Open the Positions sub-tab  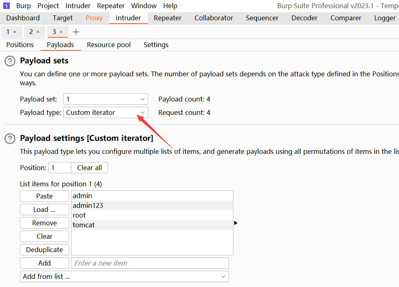[x=20, y=45]
